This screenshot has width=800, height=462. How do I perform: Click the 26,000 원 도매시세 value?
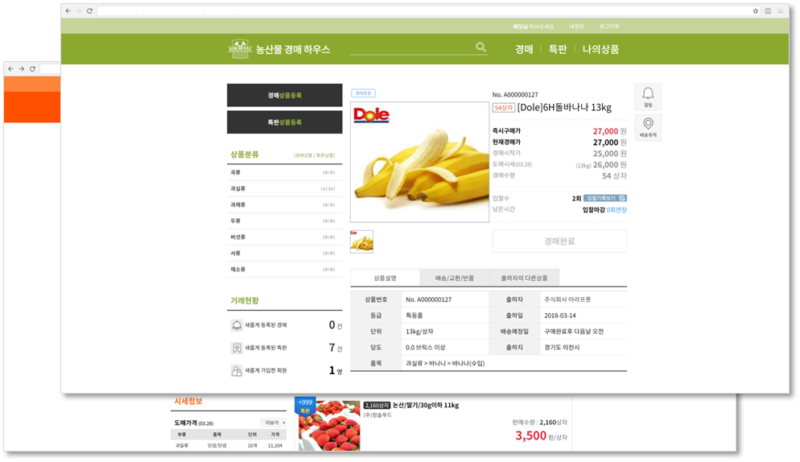[610, 165]
